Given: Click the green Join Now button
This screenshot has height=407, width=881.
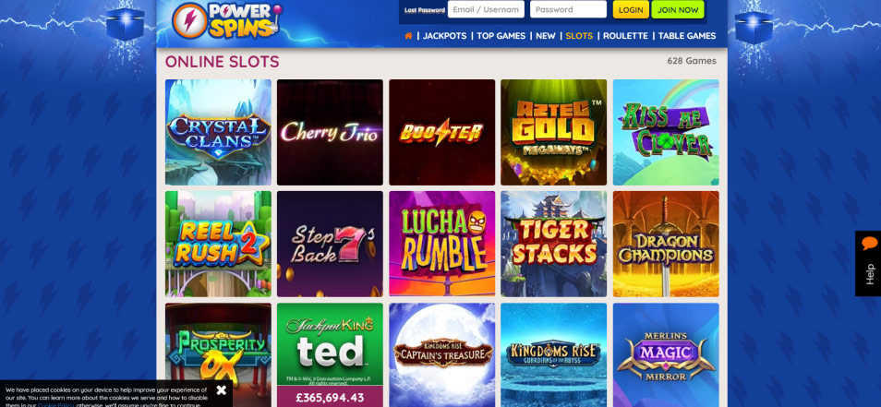Looking at the screenshot, I should [x=678, y=9].
